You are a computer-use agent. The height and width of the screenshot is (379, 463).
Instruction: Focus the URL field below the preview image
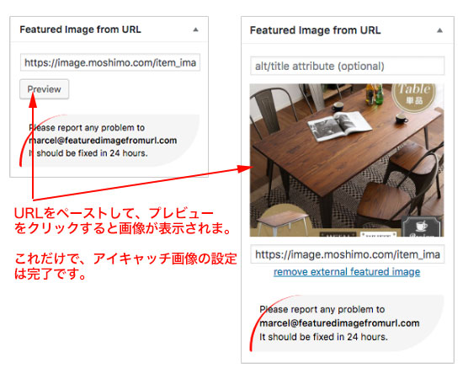347,254
